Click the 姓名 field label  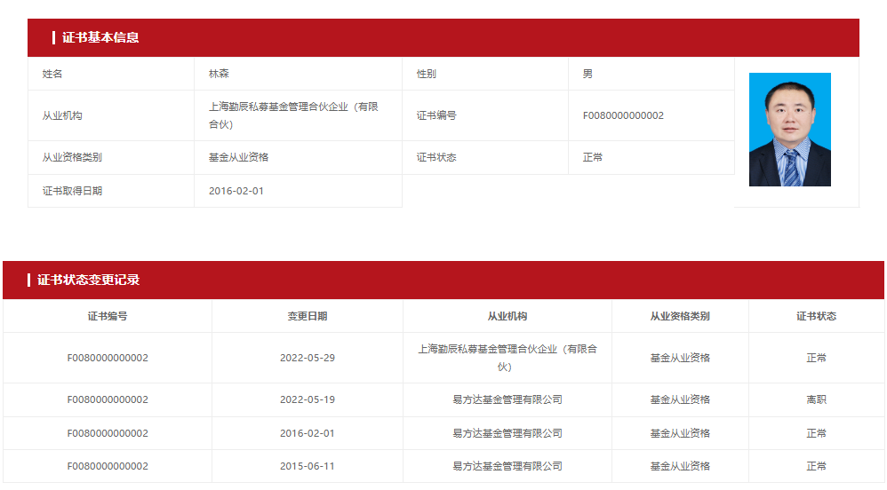(52, 74)
